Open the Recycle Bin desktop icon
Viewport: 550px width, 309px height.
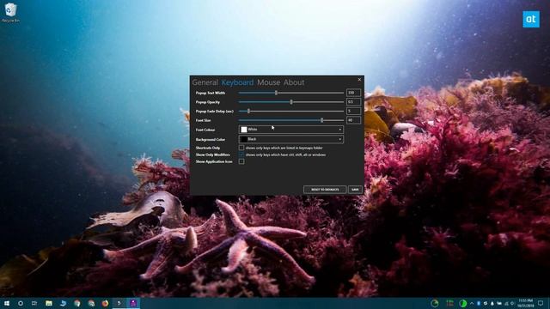(10, 13)
